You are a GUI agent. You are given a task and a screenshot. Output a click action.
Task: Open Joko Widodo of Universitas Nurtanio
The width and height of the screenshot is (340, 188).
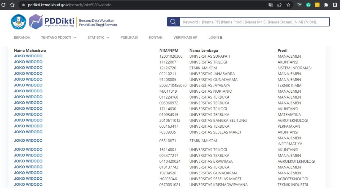click(x=28, y=91)
